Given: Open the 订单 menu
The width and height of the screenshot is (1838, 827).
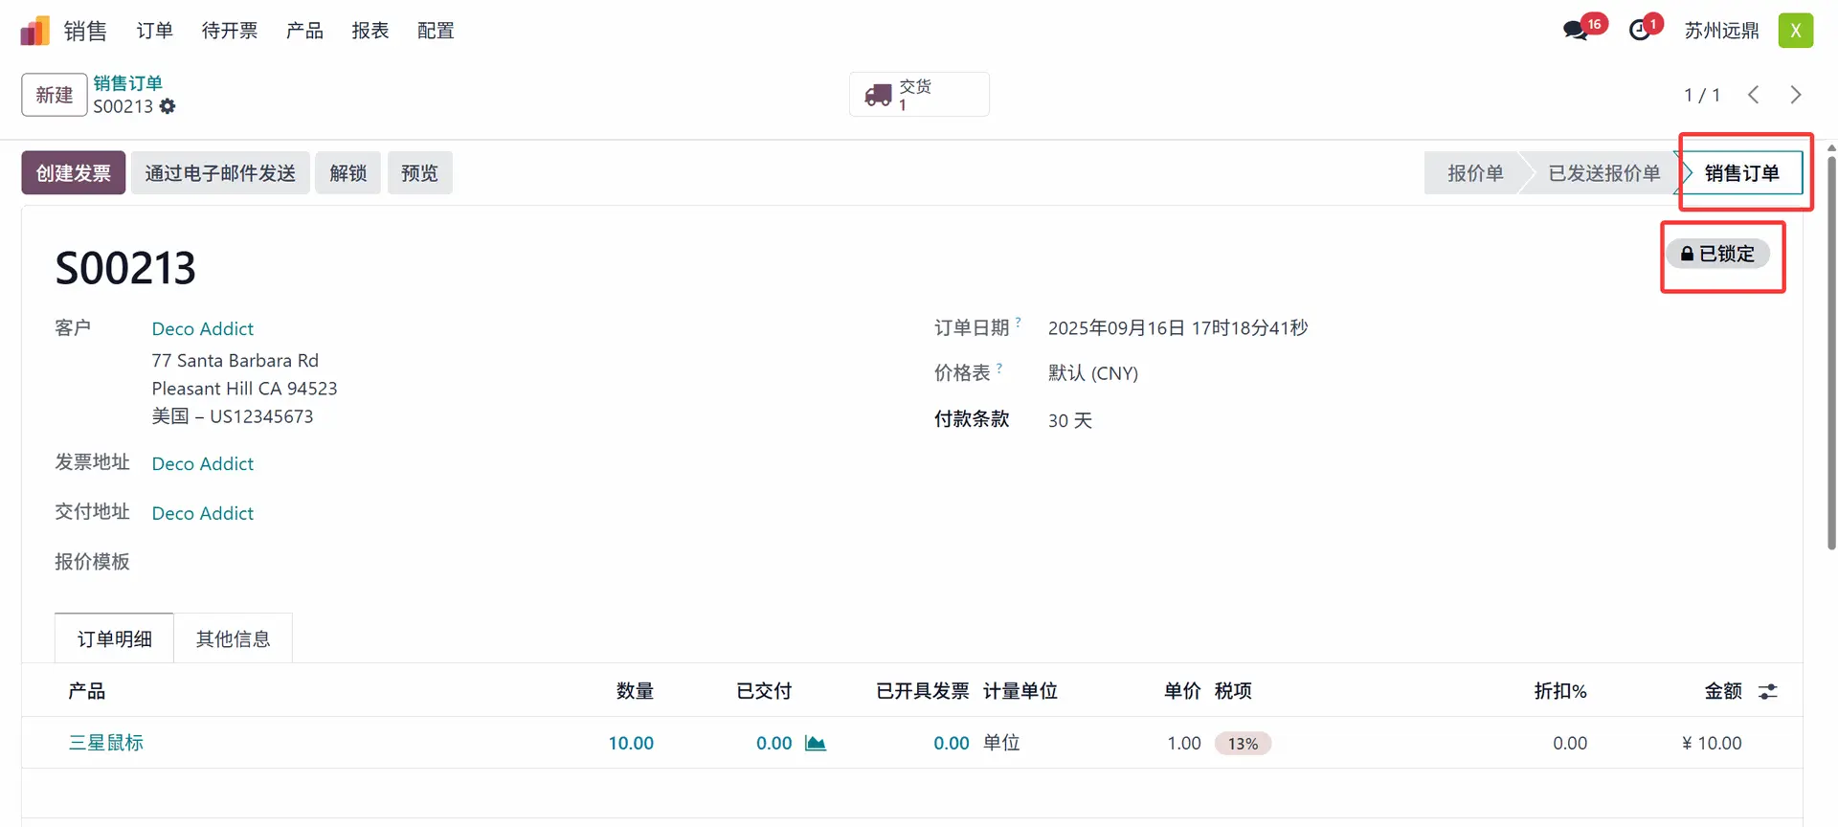Looking at the screenshot, I should pyautogui.click(x=154, y=31).
